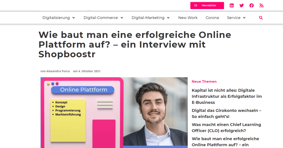Click the envelope icon in Newsletter button
Viewport: 283px width, 148px height.
tap(196, 6)
